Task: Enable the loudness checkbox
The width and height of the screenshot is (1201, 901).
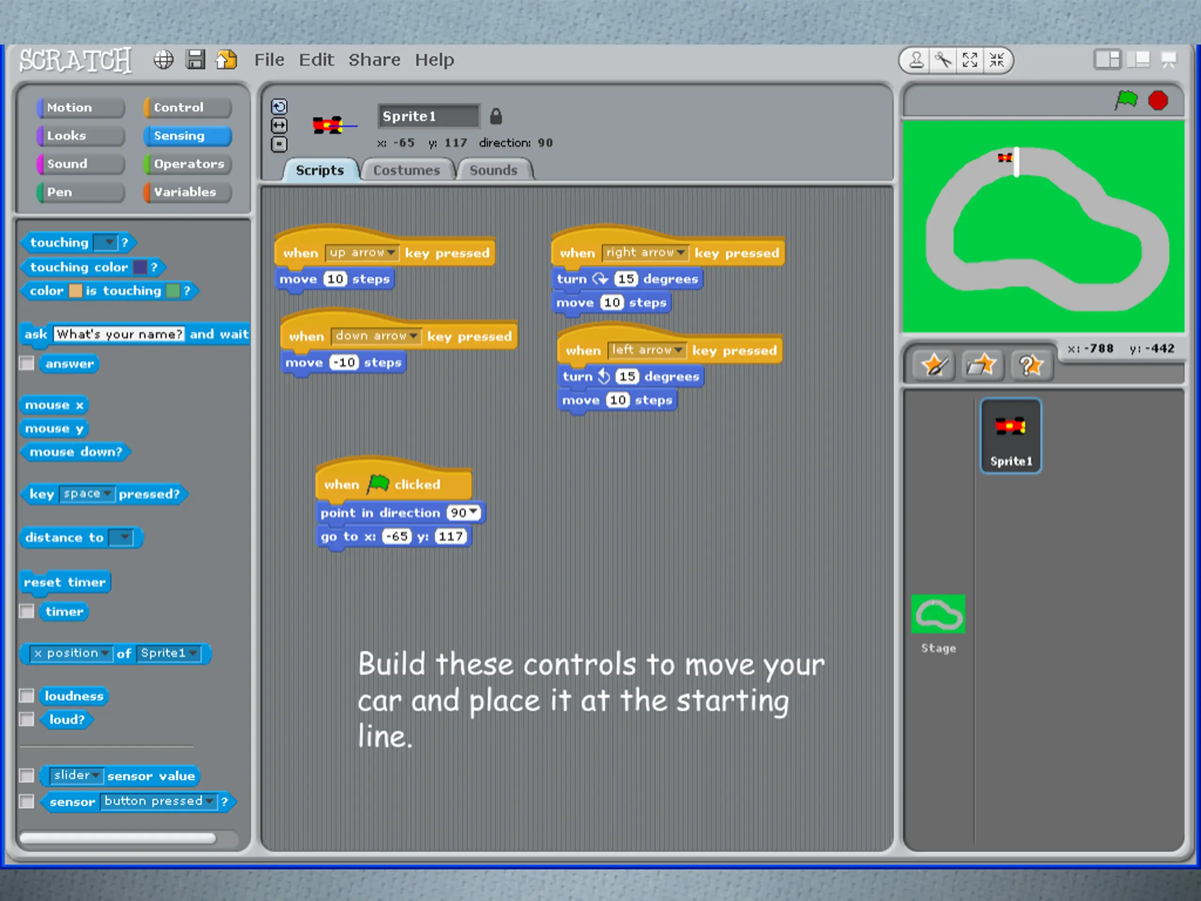Action: tap(27, 696)
